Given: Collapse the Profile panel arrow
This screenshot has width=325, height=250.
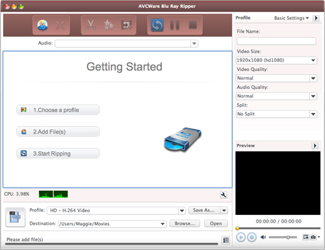Looking at the screenshot, I should click(316, 18).
